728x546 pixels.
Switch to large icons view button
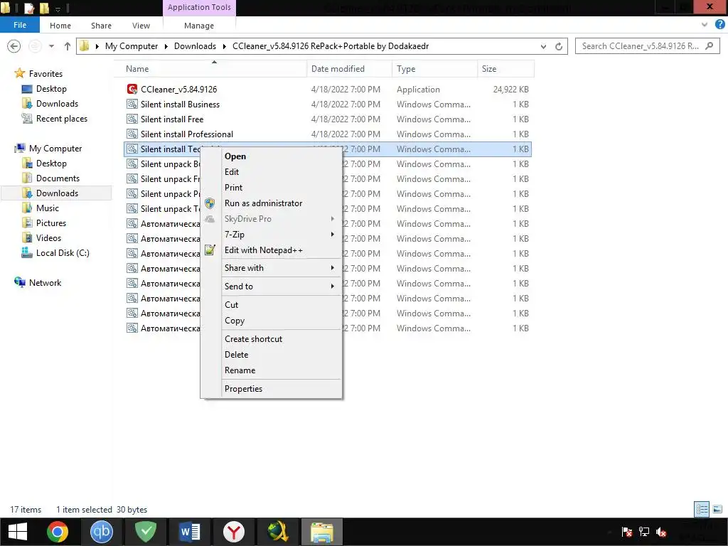(717, 509)
